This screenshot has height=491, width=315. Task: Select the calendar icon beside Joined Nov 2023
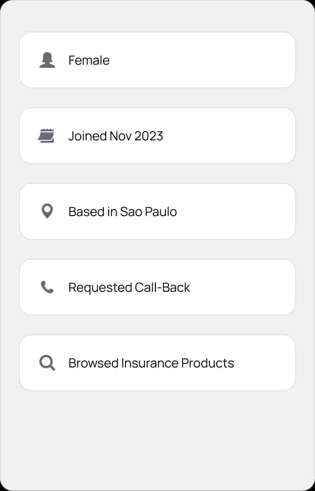(x=47, y=136)
